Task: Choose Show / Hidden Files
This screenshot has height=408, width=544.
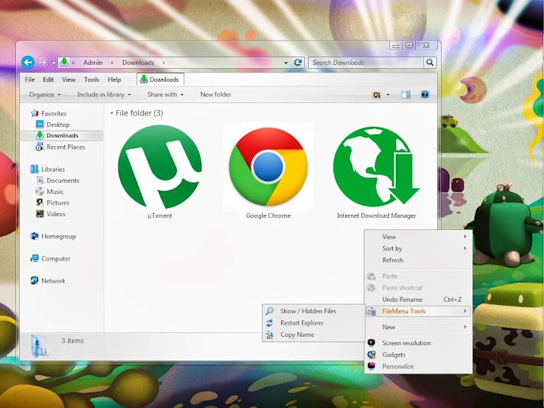Action: pyautogui.click(x=313, y=311)
